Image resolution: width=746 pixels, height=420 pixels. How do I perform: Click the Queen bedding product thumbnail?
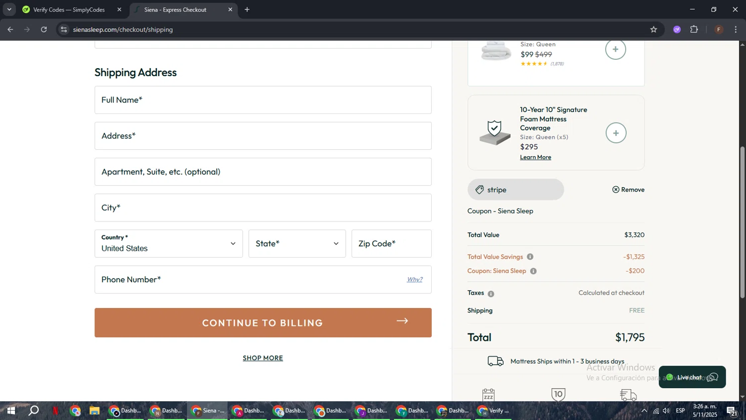point(496,51)
